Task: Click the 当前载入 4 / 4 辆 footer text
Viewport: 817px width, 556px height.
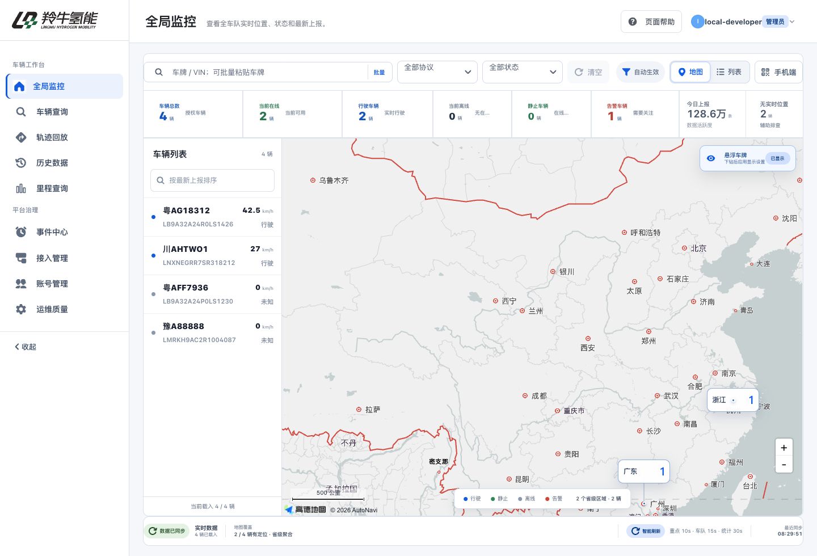Action: (213, 506)
